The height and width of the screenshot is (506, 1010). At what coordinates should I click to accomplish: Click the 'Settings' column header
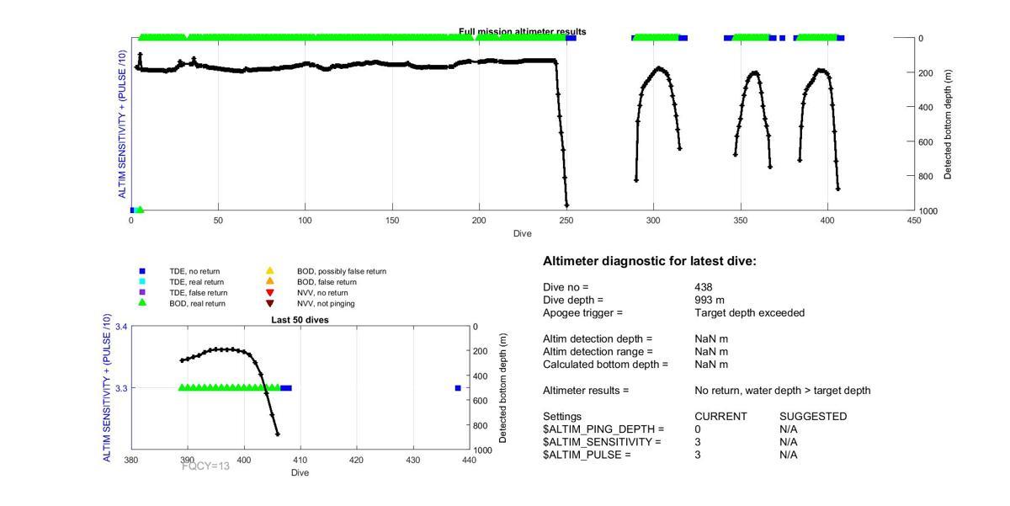tap(562, 417)
